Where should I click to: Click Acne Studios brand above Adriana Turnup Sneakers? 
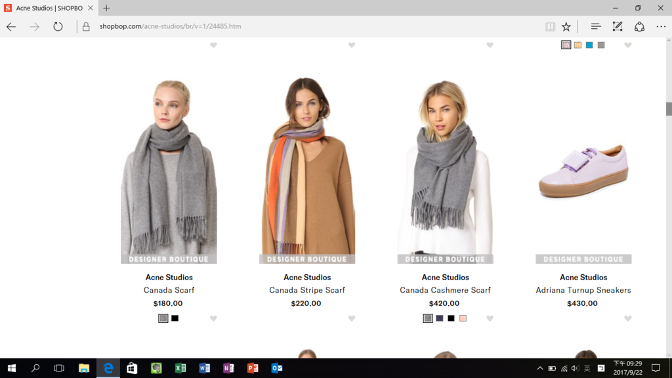pos(583,278)
